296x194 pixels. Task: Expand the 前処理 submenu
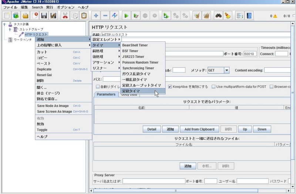coord(106,51)
